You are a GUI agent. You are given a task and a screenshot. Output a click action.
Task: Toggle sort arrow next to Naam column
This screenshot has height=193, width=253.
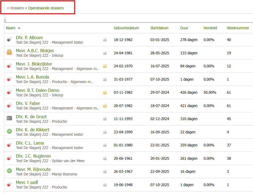(19, 28)
